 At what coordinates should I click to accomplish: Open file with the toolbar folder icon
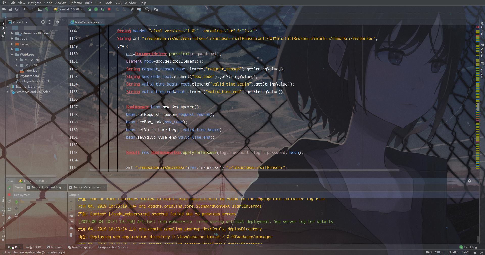4,9
